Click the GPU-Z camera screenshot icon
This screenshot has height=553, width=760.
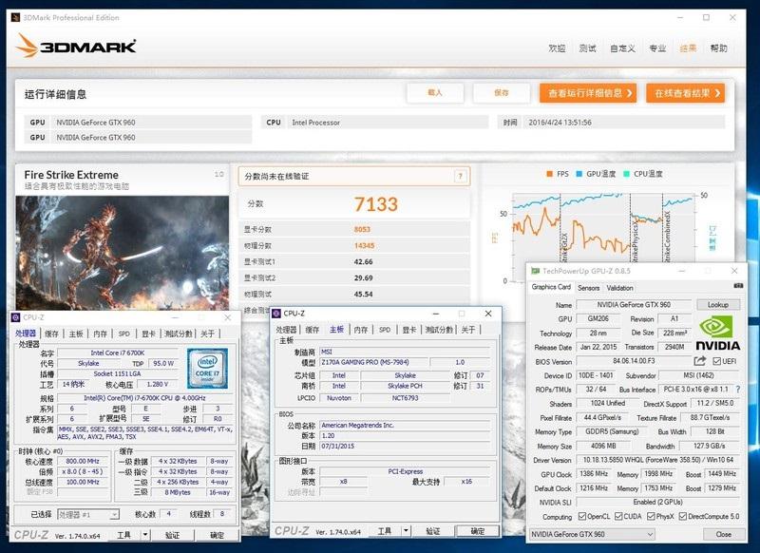(x=738, y=286)
